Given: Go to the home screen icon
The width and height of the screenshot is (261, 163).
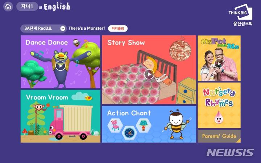Looking at the screenshot, I should 8,7.
